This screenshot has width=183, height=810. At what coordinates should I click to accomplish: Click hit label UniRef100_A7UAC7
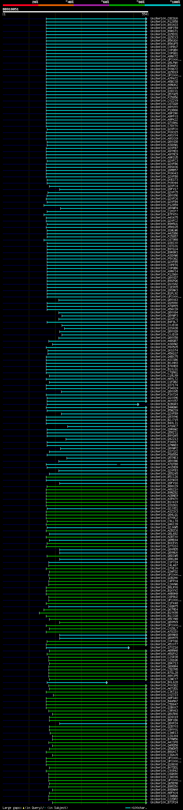tap(164, 426)
